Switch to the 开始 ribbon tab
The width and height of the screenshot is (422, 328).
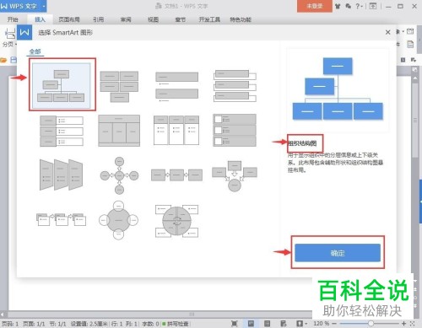(13, 19)
